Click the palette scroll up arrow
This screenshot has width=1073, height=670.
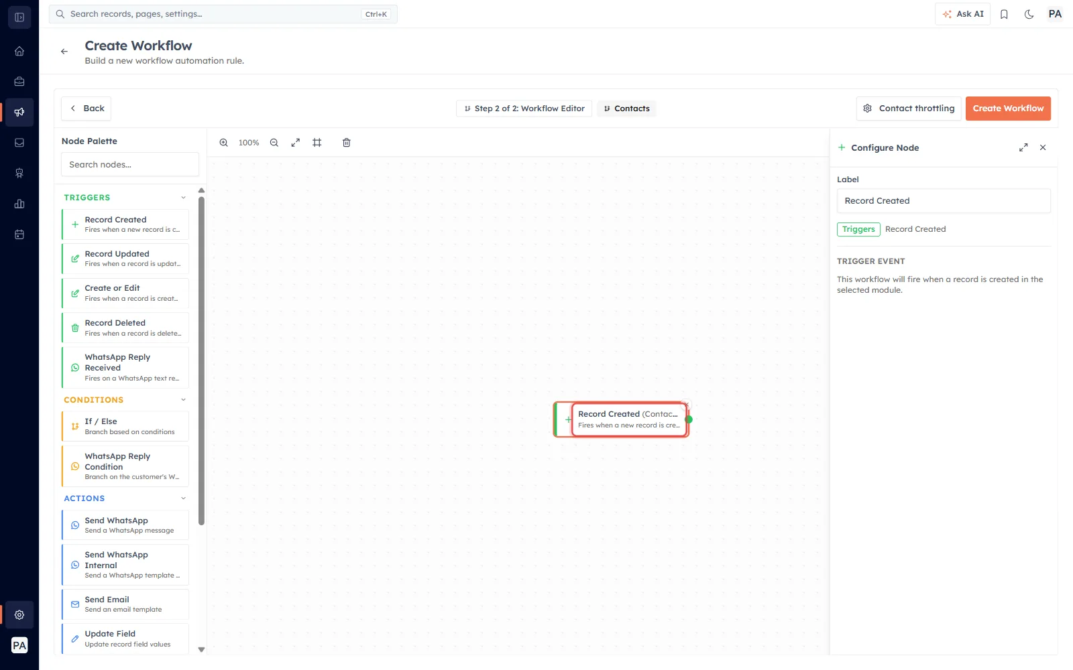[x=201, y=190]
